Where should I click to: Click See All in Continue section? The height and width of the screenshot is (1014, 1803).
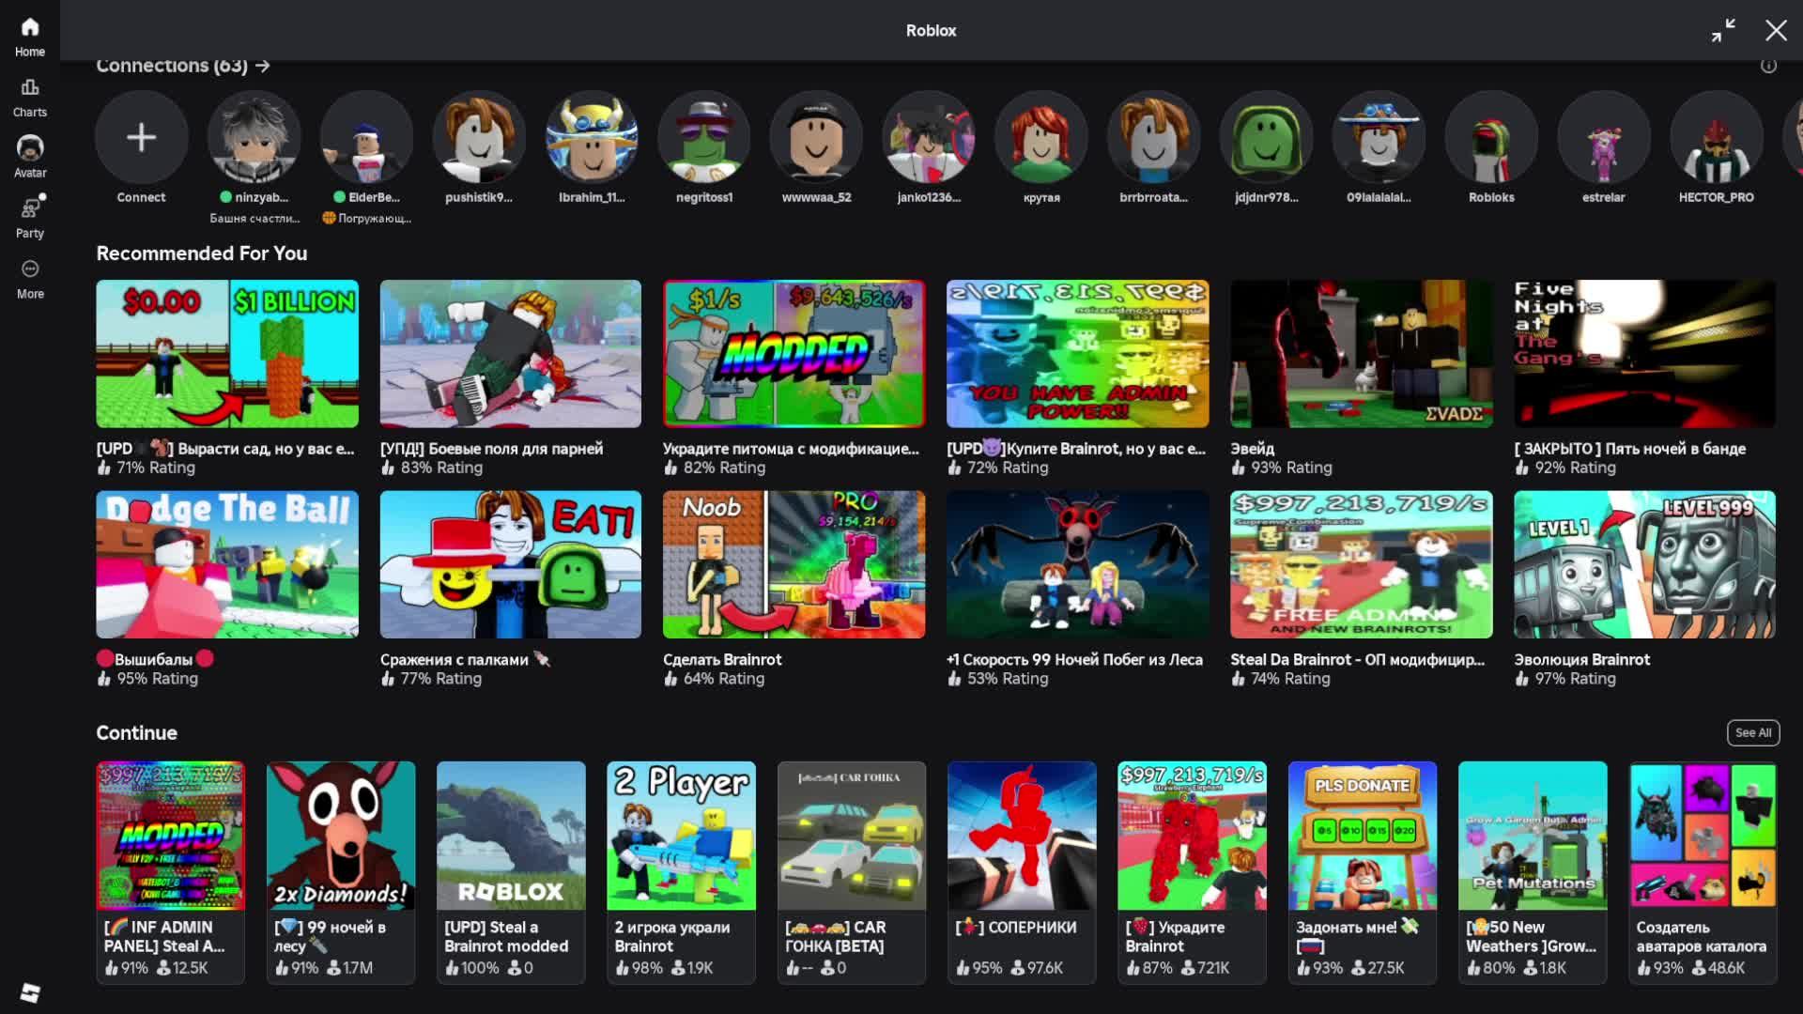(x=1753, y=732)
